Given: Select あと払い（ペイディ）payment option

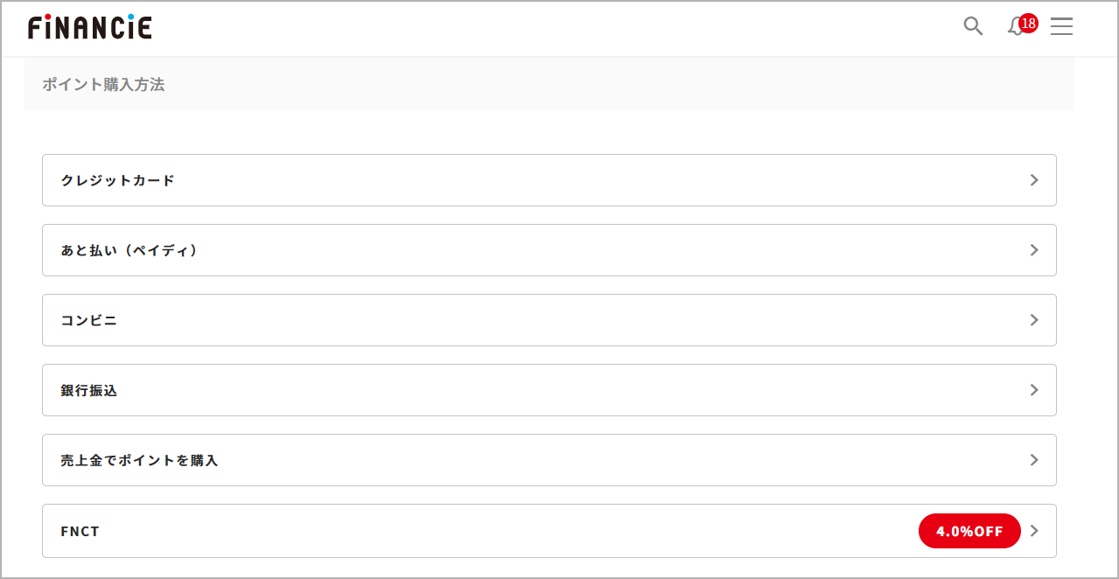Looking at the screenshot, I should click(x=549, y=250).
